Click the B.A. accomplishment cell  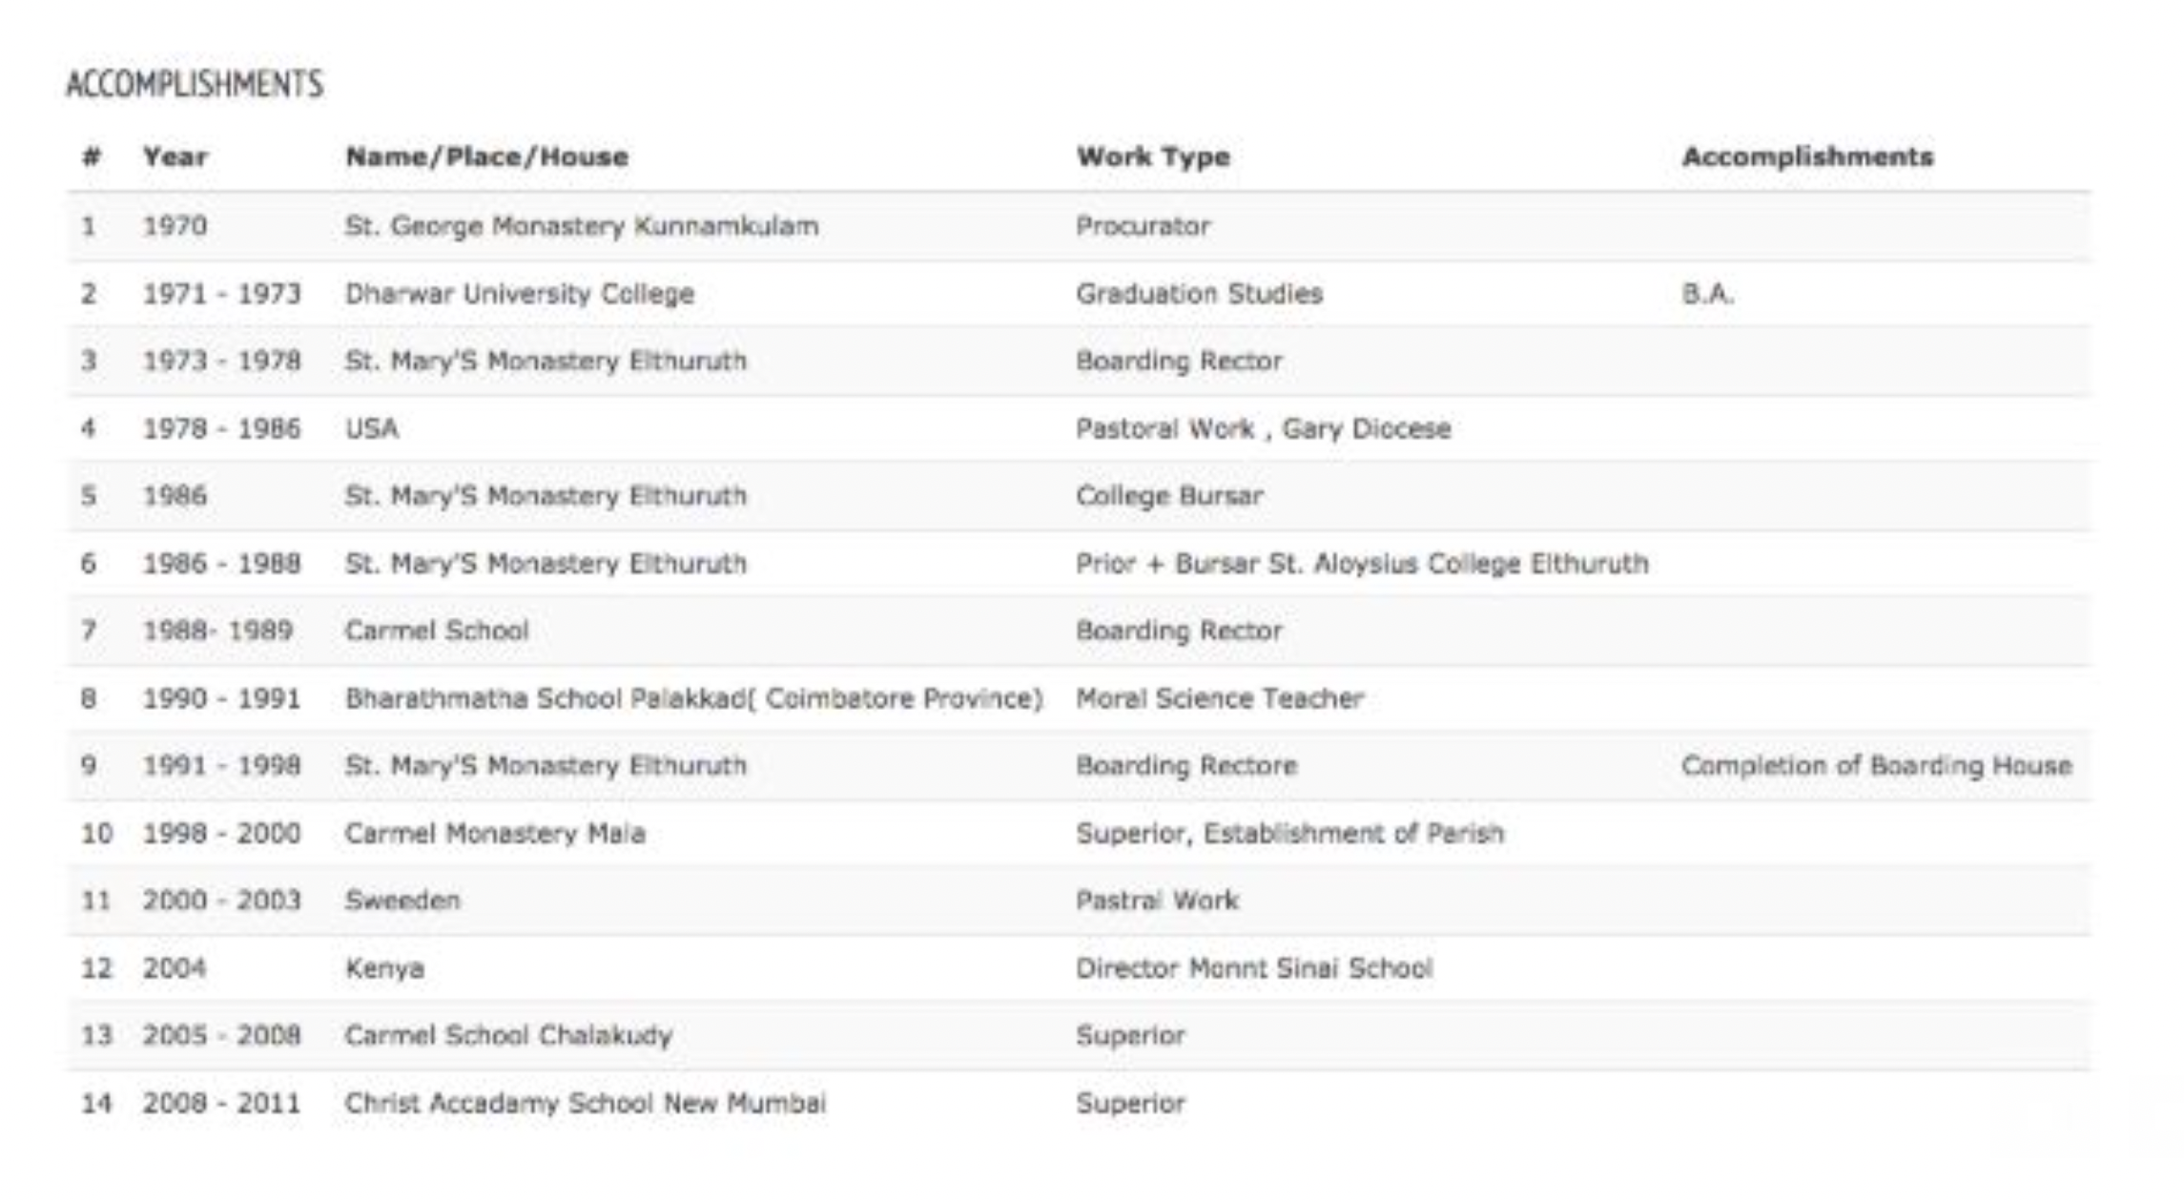point(1707,294)
